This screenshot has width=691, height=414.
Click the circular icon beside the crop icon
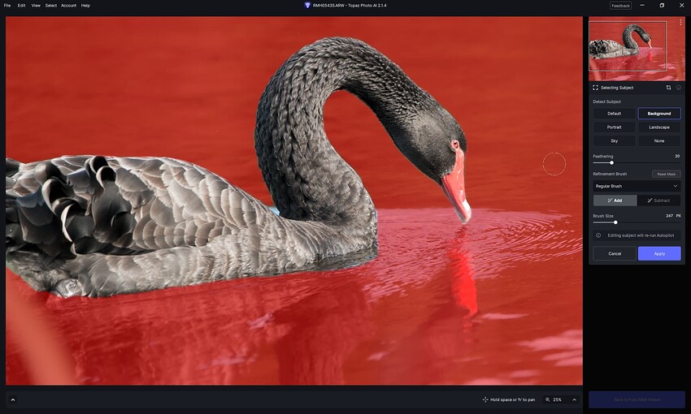(x=679, y=88)
